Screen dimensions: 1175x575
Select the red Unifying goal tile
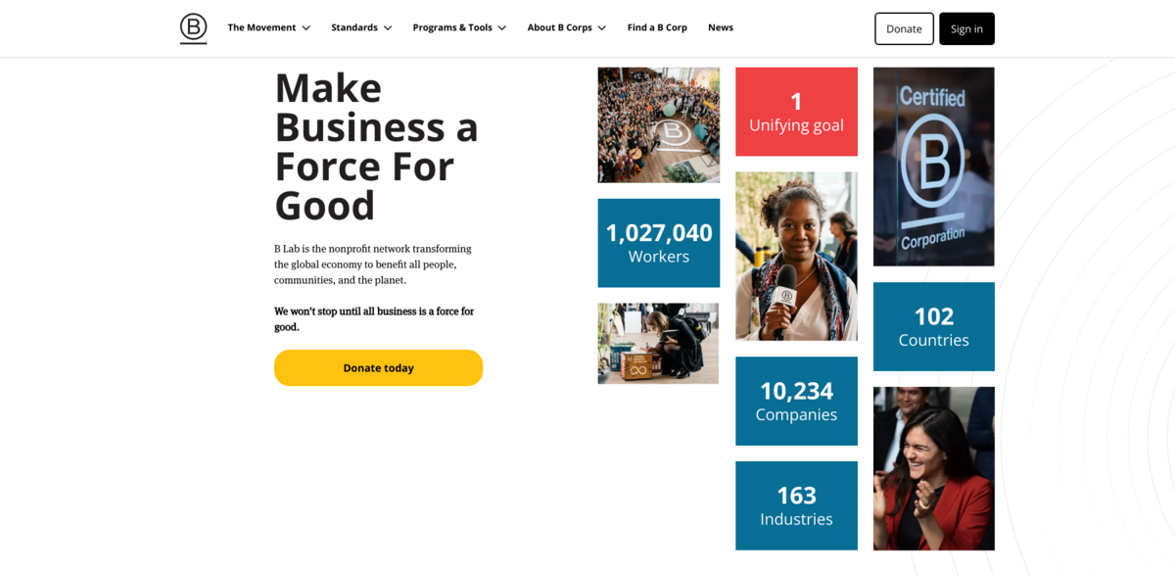point(796,112)
